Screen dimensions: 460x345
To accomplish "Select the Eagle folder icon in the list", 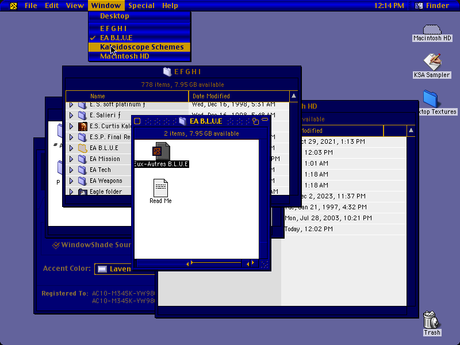I will click(82, 192).
